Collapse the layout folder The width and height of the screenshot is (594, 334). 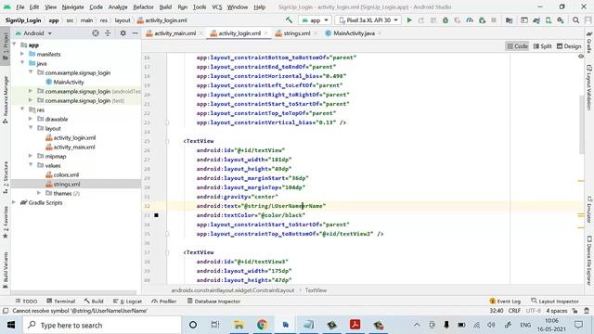pyautogui.click(x=31, y=128)
